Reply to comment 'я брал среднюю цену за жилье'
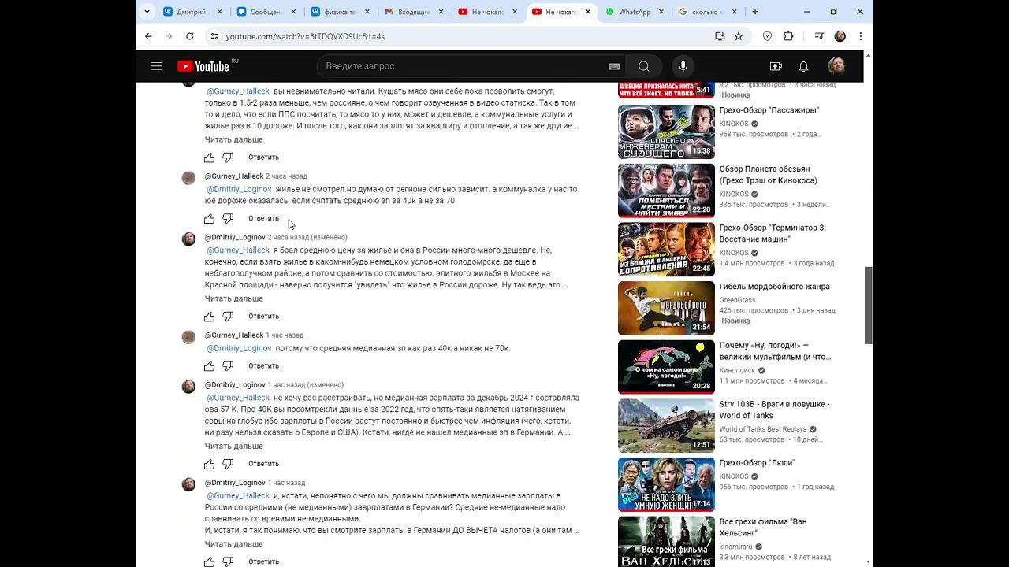This screenshot has width=1009, height=567. pyautogui.click(x=263, y=317)
